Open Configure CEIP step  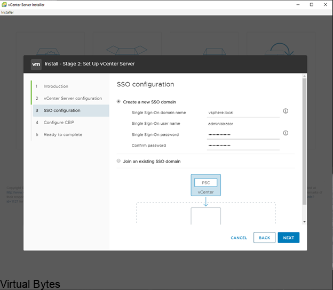(x=59, y=123)
